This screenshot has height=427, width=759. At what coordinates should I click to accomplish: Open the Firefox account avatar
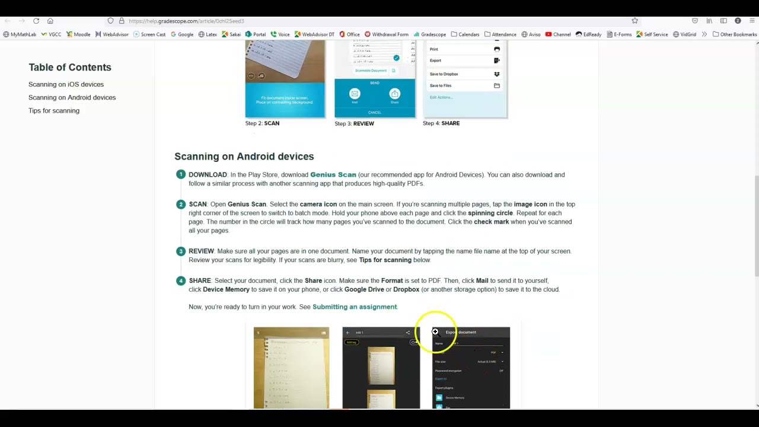pyautogui.click(x=738, y=21)
